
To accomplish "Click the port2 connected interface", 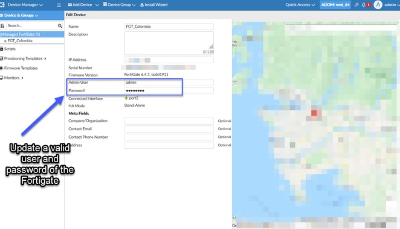I will 134,98.
